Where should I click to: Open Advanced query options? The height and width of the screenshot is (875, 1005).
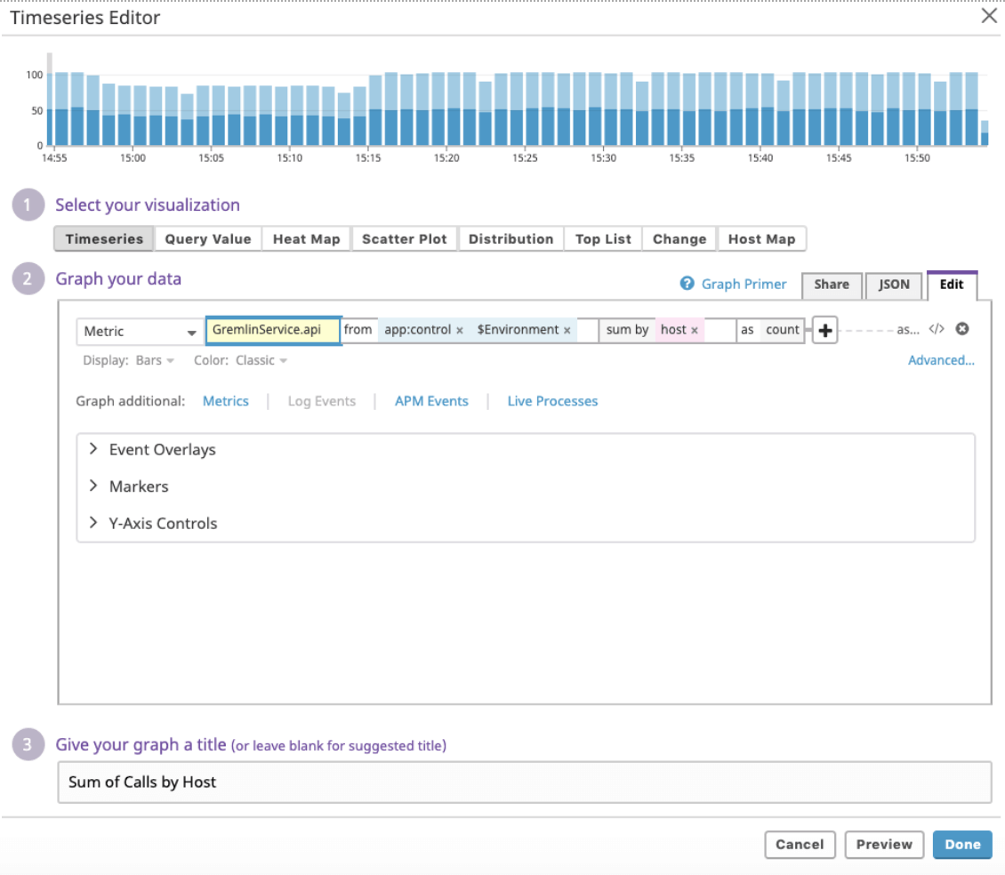point(941,360)
